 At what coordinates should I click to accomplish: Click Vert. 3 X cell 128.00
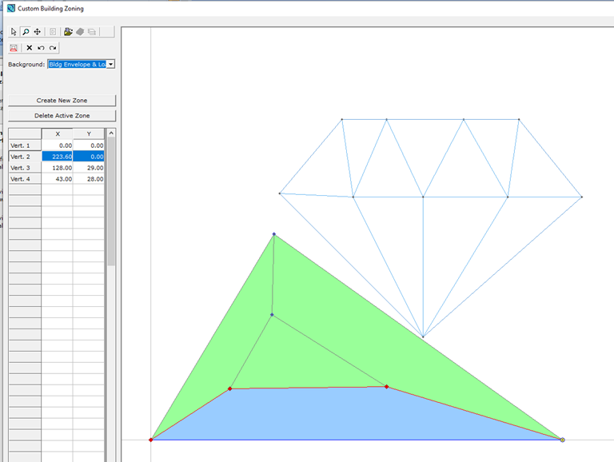coord(58,168)
